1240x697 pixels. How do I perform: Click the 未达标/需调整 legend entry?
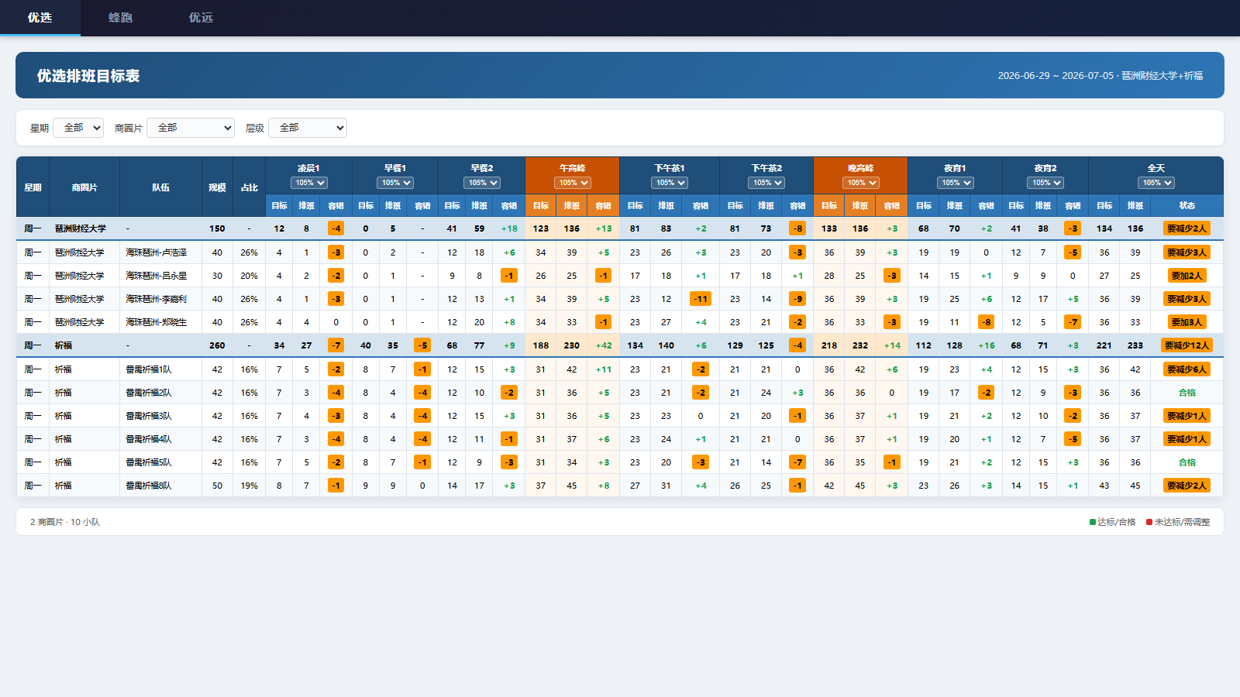pos(1178,522)
